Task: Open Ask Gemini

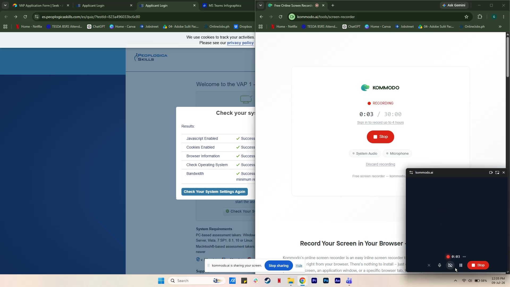Action: tap(454, 5)
